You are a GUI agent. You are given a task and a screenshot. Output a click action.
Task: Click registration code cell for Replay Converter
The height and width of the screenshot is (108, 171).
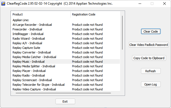[87, 52]
